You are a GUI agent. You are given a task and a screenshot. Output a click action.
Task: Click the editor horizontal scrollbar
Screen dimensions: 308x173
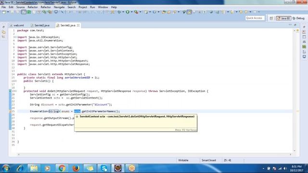(154, 155)
